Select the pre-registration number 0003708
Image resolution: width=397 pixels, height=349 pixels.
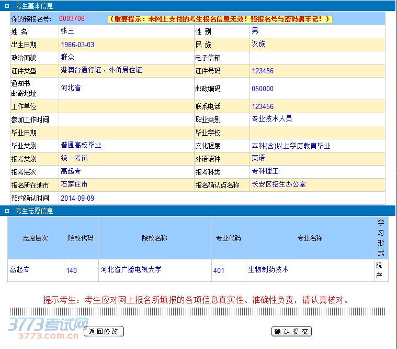pos(72,19)
